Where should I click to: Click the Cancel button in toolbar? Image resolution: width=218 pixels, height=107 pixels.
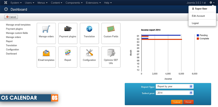[x=11, y=17]
